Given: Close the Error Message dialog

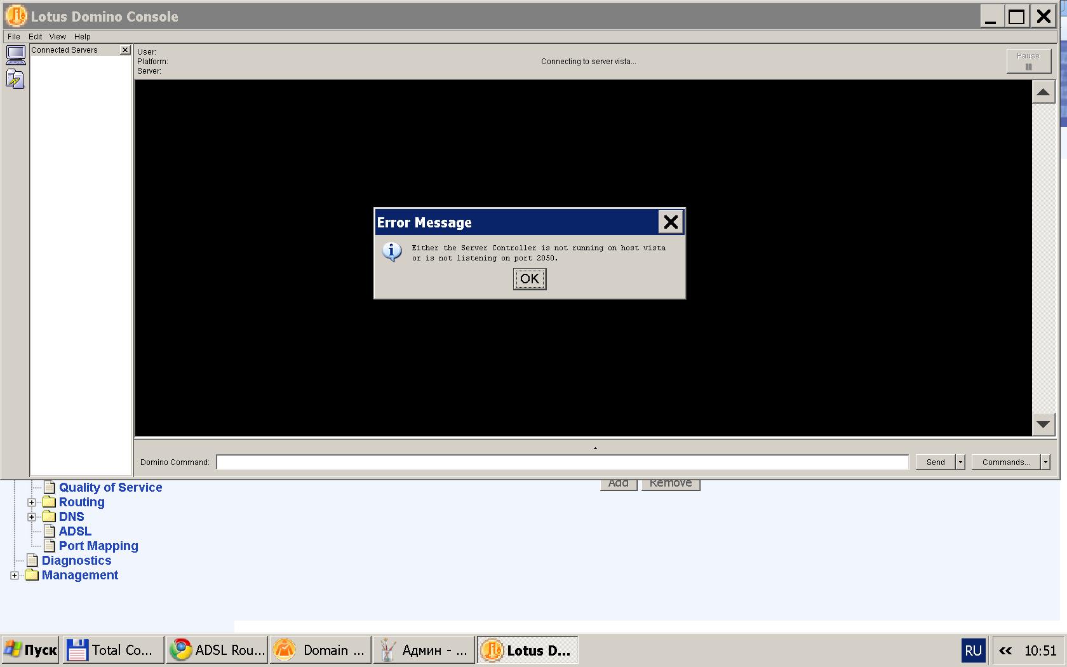Looking at the screenshot, I should 671,222.
